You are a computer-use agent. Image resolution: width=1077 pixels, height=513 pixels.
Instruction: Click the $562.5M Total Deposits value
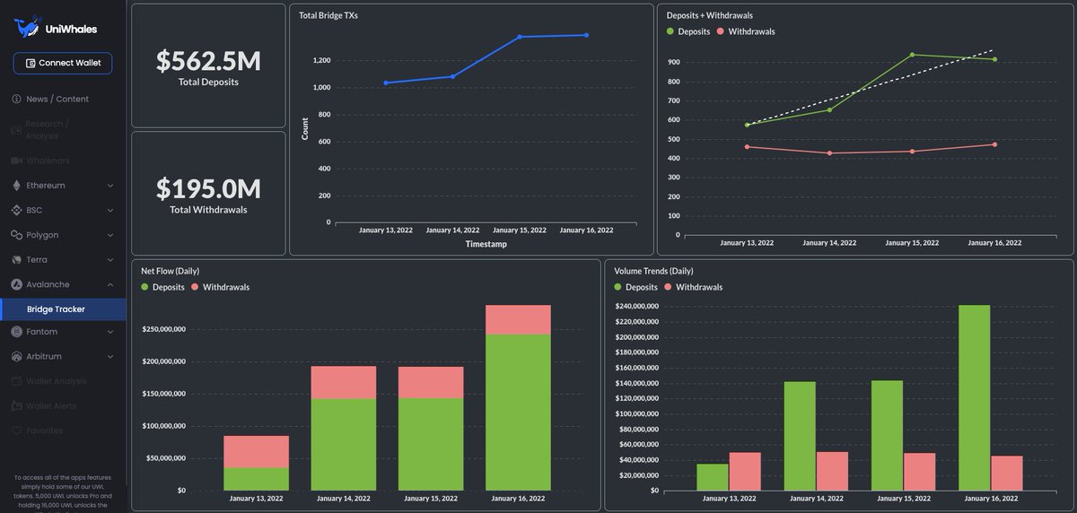click(208, 60)
